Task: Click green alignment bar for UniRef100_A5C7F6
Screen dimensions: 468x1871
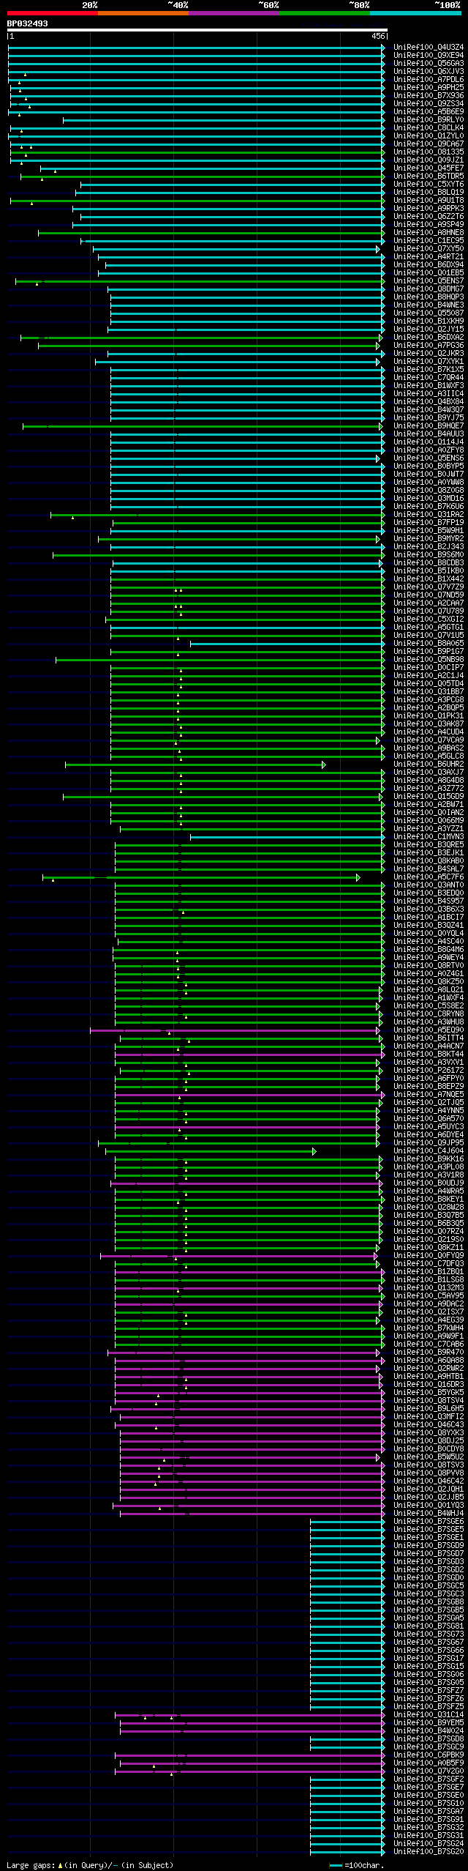Action: coord(201,877)
